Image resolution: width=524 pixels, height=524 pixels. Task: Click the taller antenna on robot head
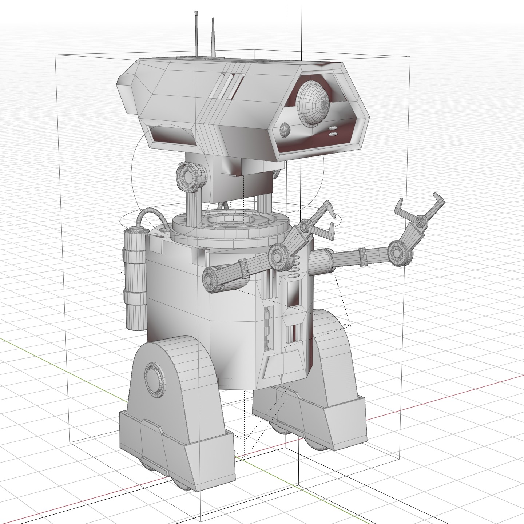[x=197, y=34]
